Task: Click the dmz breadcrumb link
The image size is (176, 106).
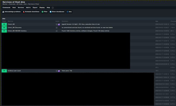Action: tap(25, 4)
